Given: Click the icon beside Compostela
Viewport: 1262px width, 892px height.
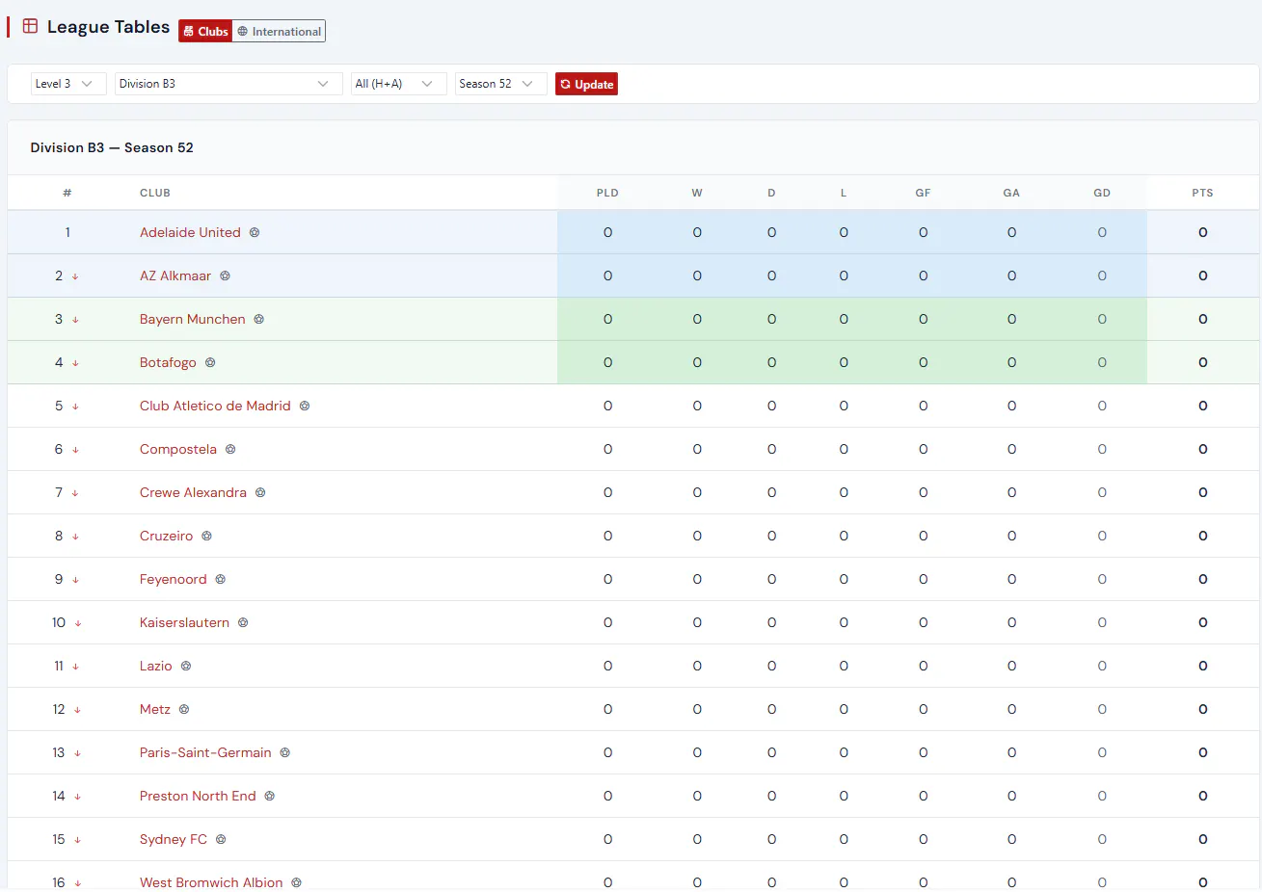Looking at the screenshot, I should point(230,449).
